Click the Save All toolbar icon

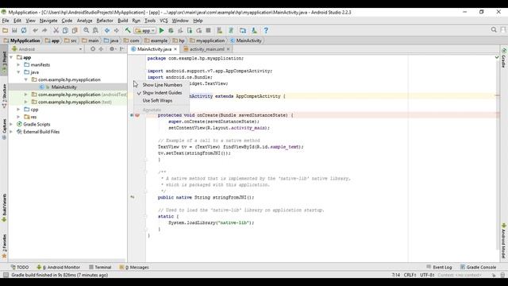click(x=14, y=30)
